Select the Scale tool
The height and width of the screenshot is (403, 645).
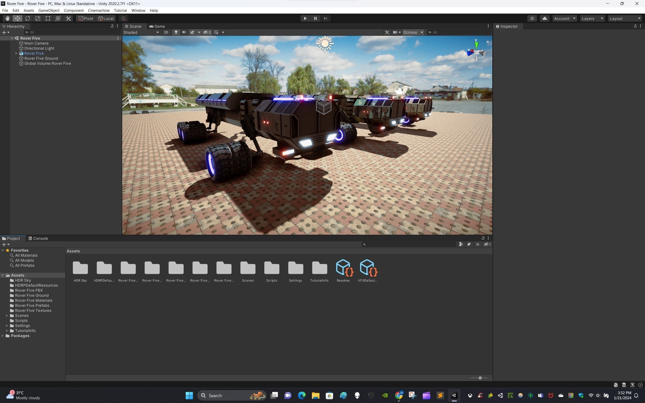pos(38,18)
